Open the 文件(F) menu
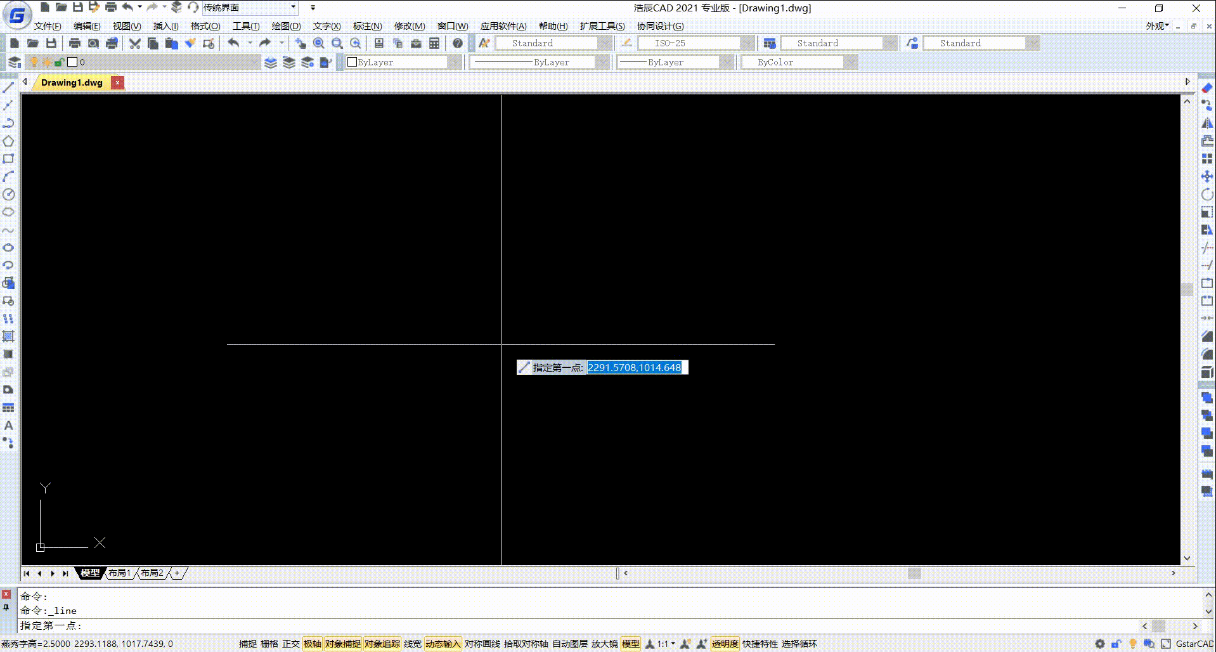The image size is (1216, 652). [x=48, y=26]
